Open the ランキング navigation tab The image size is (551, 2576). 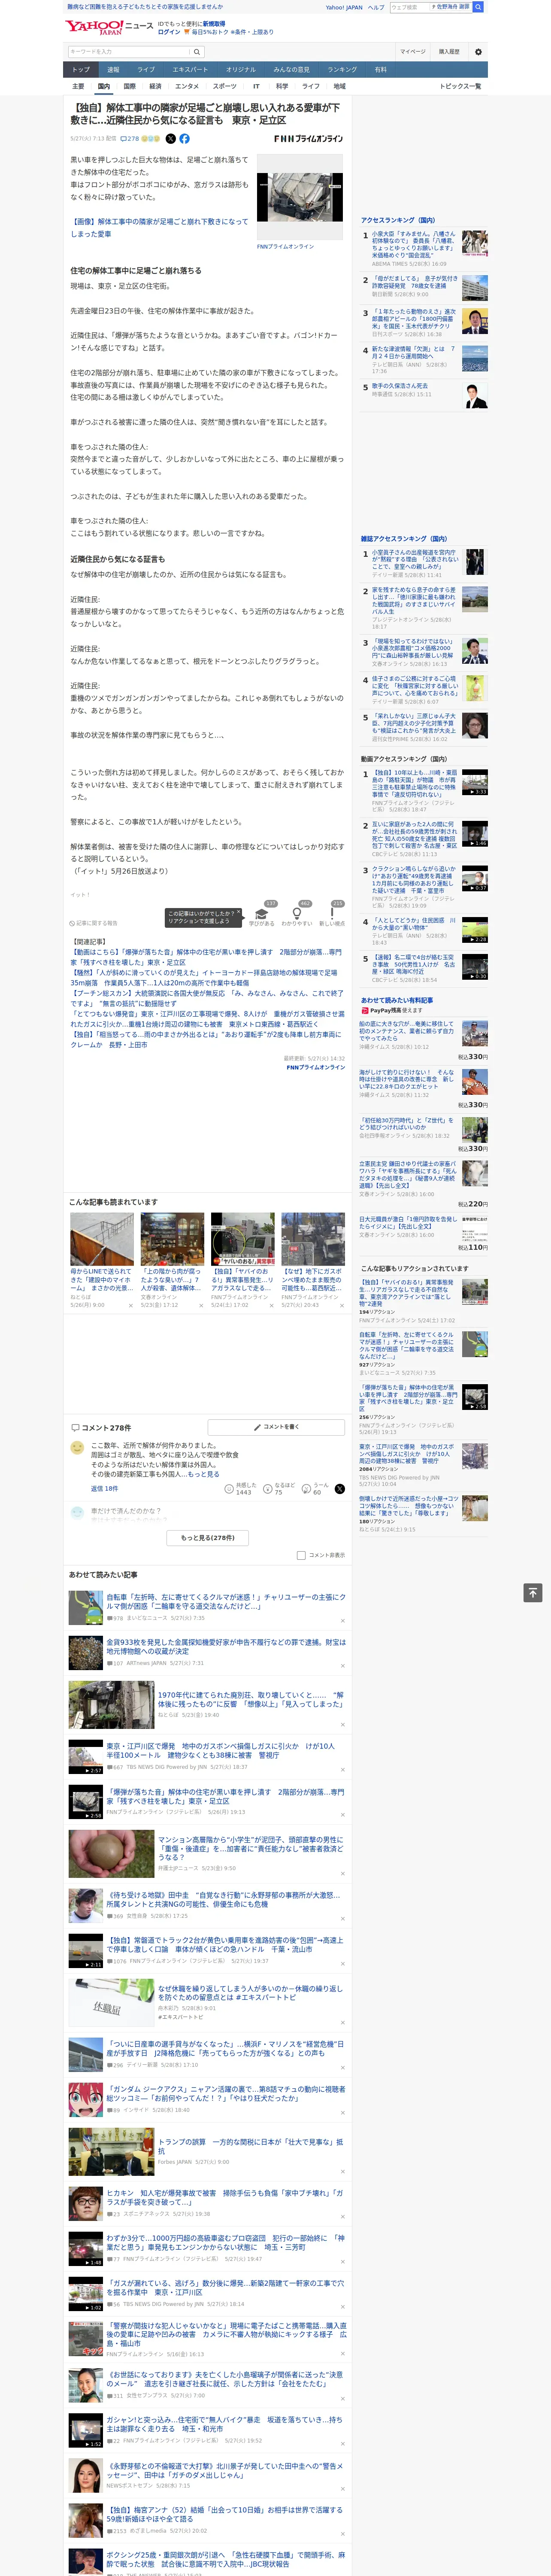[x=342, y=70]
